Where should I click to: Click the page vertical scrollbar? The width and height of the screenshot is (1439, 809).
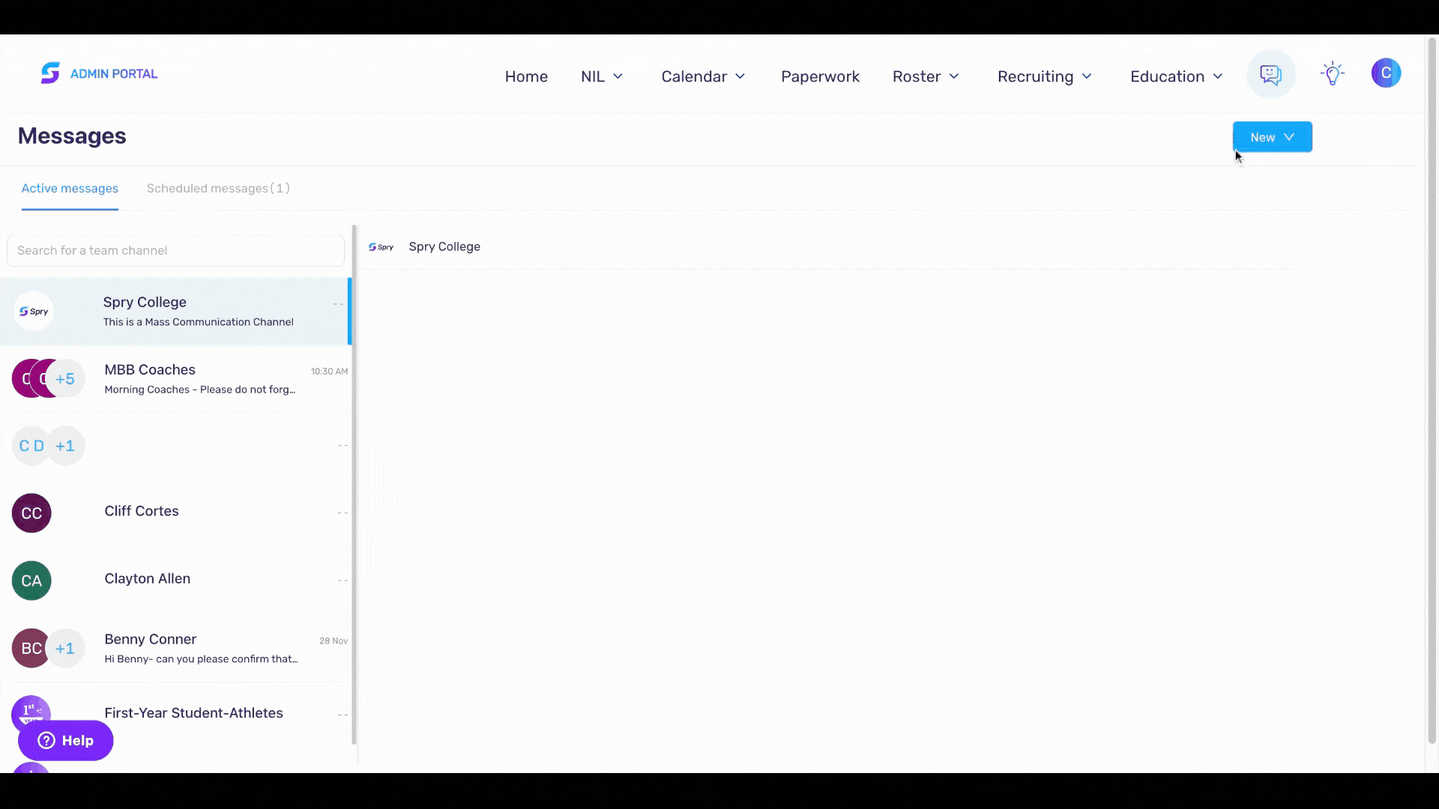click(x=1432, y=390)
